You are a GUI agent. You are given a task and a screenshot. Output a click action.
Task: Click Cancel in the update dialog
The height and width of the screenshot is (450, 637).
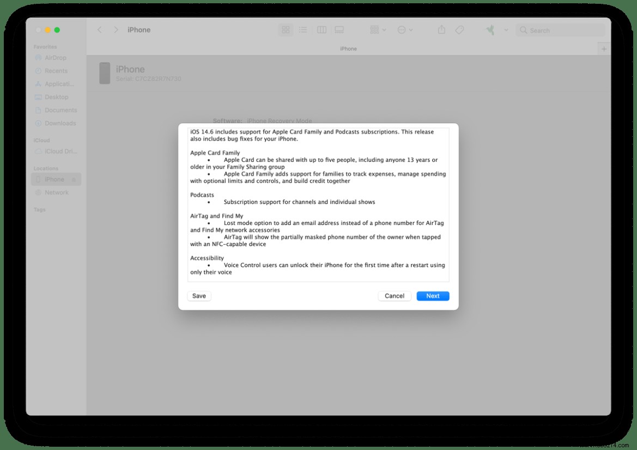tap(394, 296)
